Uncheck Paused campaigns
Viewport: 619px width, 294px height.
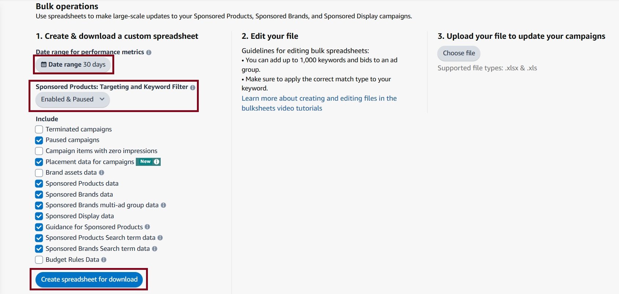point(39,140)
